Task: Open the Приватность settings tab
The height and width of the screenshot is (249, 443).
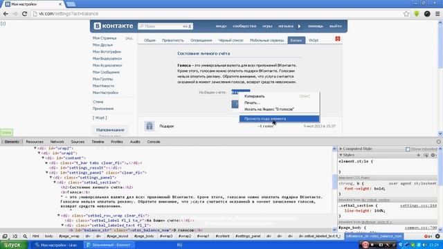Action: point(173,40)
